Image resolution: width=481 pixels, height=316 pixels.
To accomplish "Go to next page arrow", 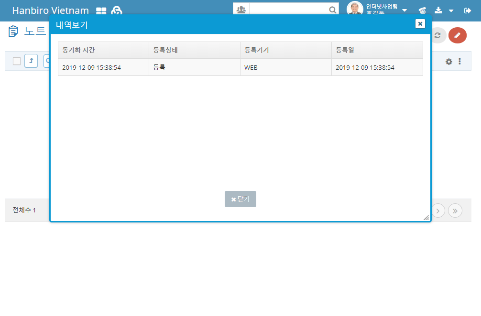I will (438, 211).
